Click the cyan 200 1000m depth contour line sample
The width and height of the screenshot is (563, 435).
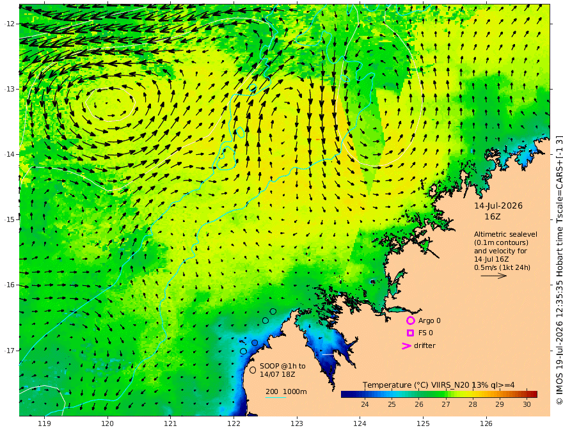click(276, 397)
